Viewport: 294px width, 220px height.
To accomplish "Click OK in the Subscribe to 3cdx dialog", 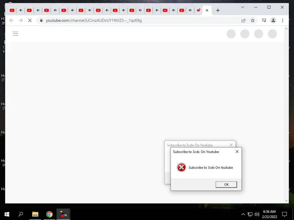I will 226,184.
